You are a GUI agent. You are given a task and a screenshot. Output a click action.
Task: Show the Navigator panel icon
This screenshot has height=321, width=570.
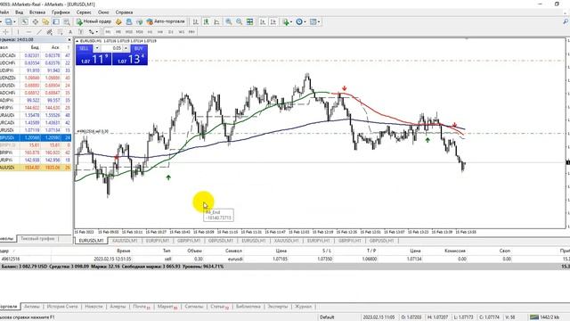(x=45, y=21)
